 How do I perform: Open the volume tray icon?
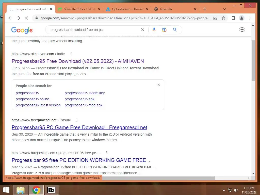point(236,190)
